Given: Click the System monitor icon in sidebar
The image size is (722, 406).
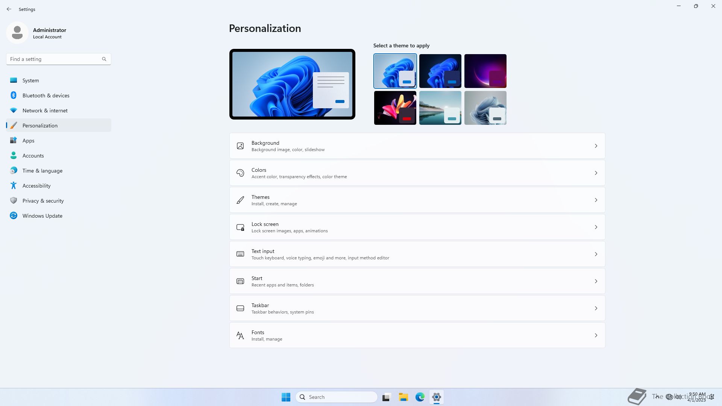Looking at the screenshot, I should click(14, 80).
